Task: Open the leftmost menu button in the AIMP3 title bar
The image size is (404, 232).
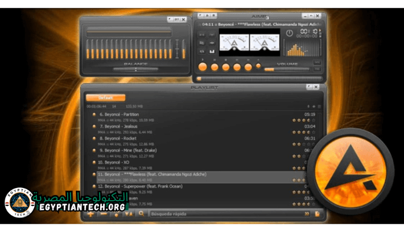Action: pyautogui.click(x=201, y=16)
